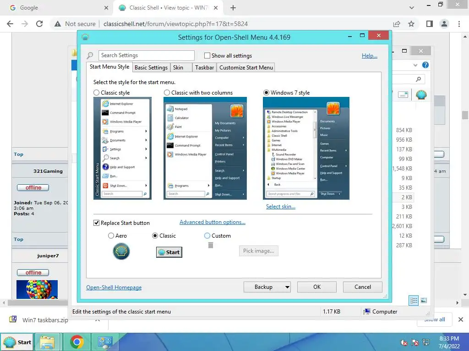Reload the Classic Shell forum page
The height and width of the screenshot is (351, 469).
[39, 24]
